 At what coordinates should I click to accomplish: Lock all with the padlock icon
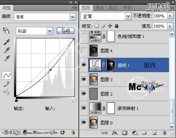[x=116, y=26]
